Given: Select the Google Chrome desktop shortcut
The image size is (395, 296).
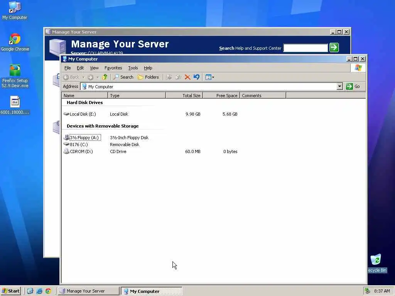Looking at the screenshot, I should 15,42.
